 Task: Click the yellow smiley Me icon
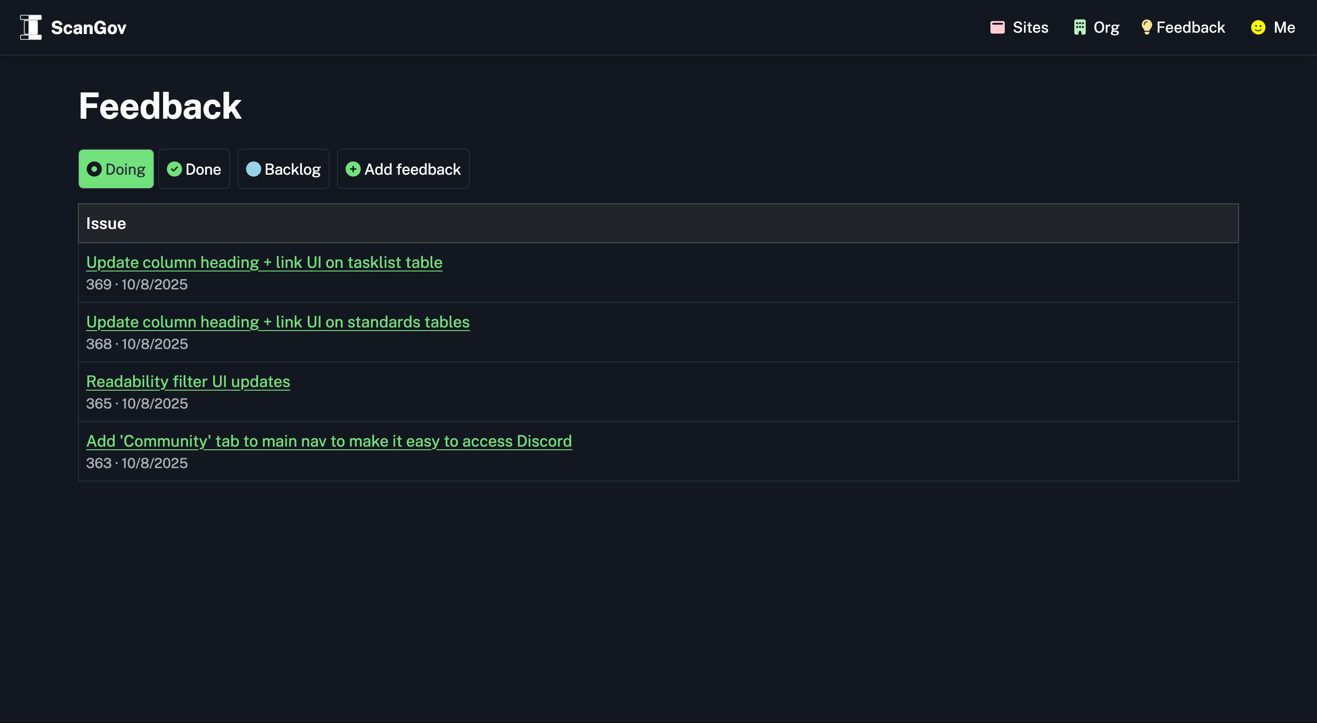pos(1258,27)
